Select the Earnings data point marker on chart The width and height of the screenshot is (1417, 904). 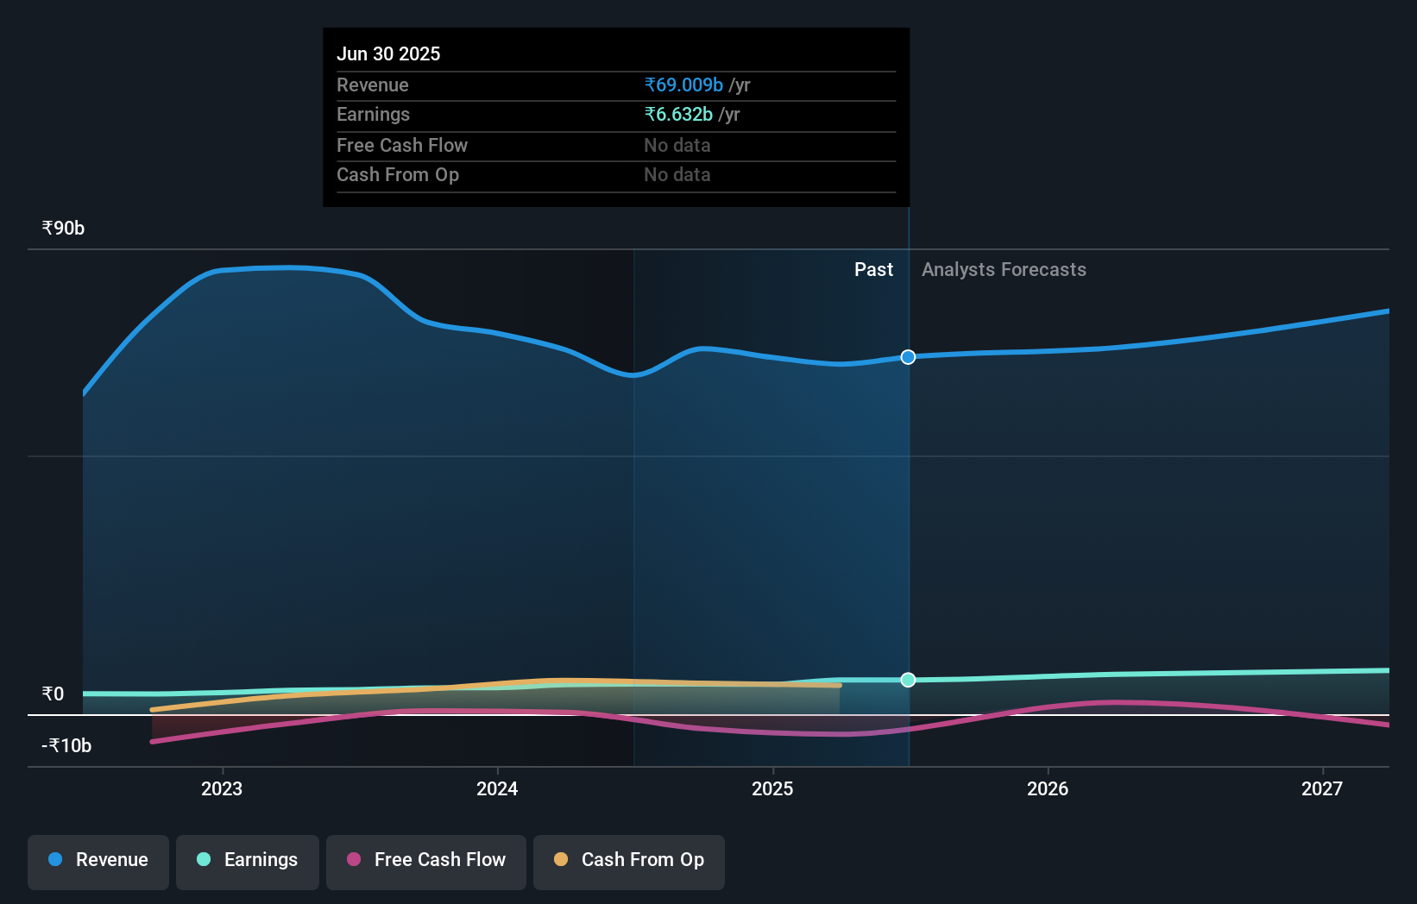(x=907, y=680)
